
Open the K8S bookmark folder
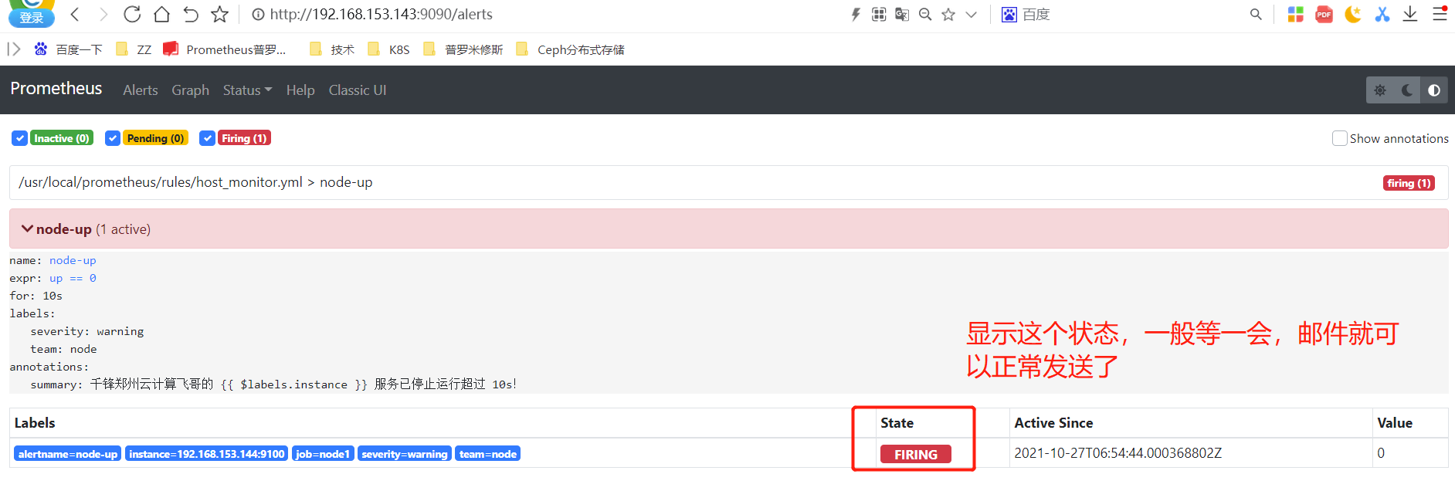click(x=389, y=49)
